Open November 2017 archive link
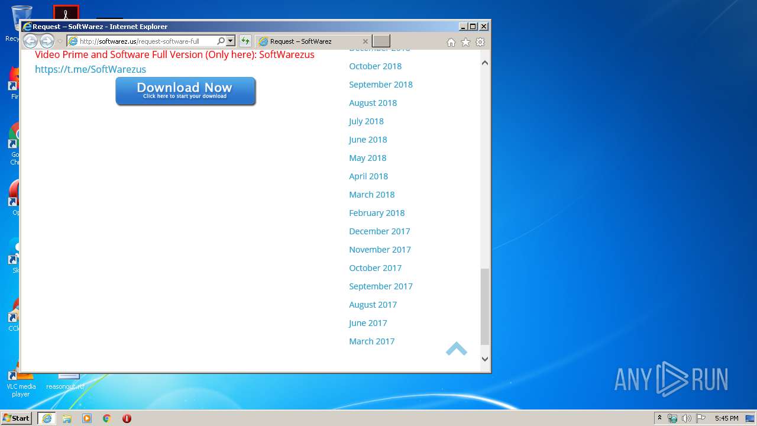757x426 pixels. point(380,250)
